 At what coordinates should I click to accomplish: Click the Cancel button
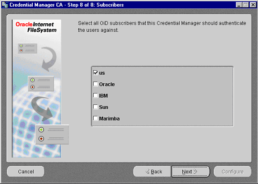(x=26, y=171)
